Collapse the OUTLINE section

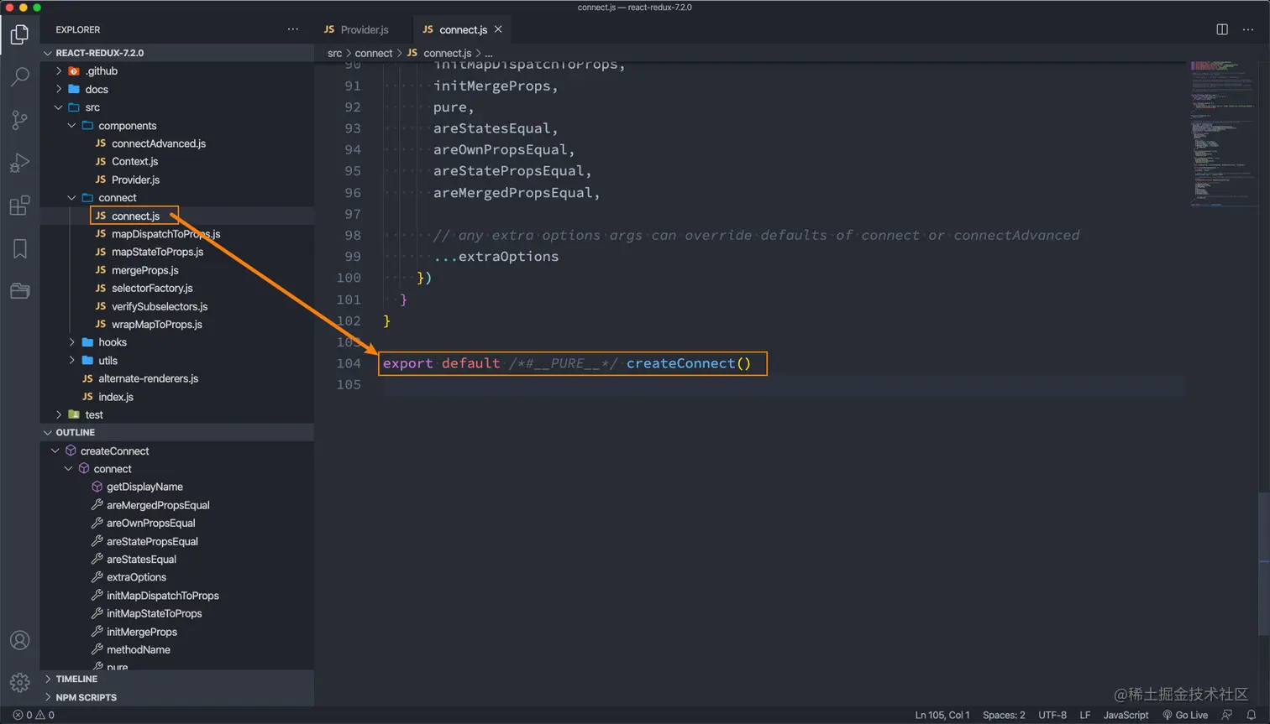(x=176, y=433)
